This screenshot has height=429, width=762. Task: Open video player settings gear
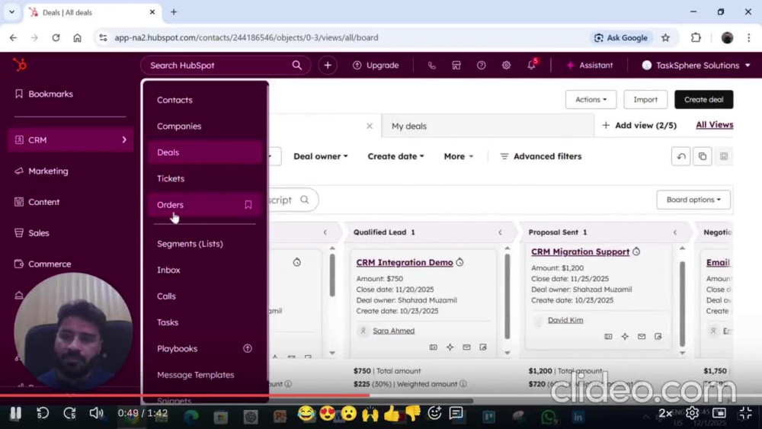click(692, 413)
